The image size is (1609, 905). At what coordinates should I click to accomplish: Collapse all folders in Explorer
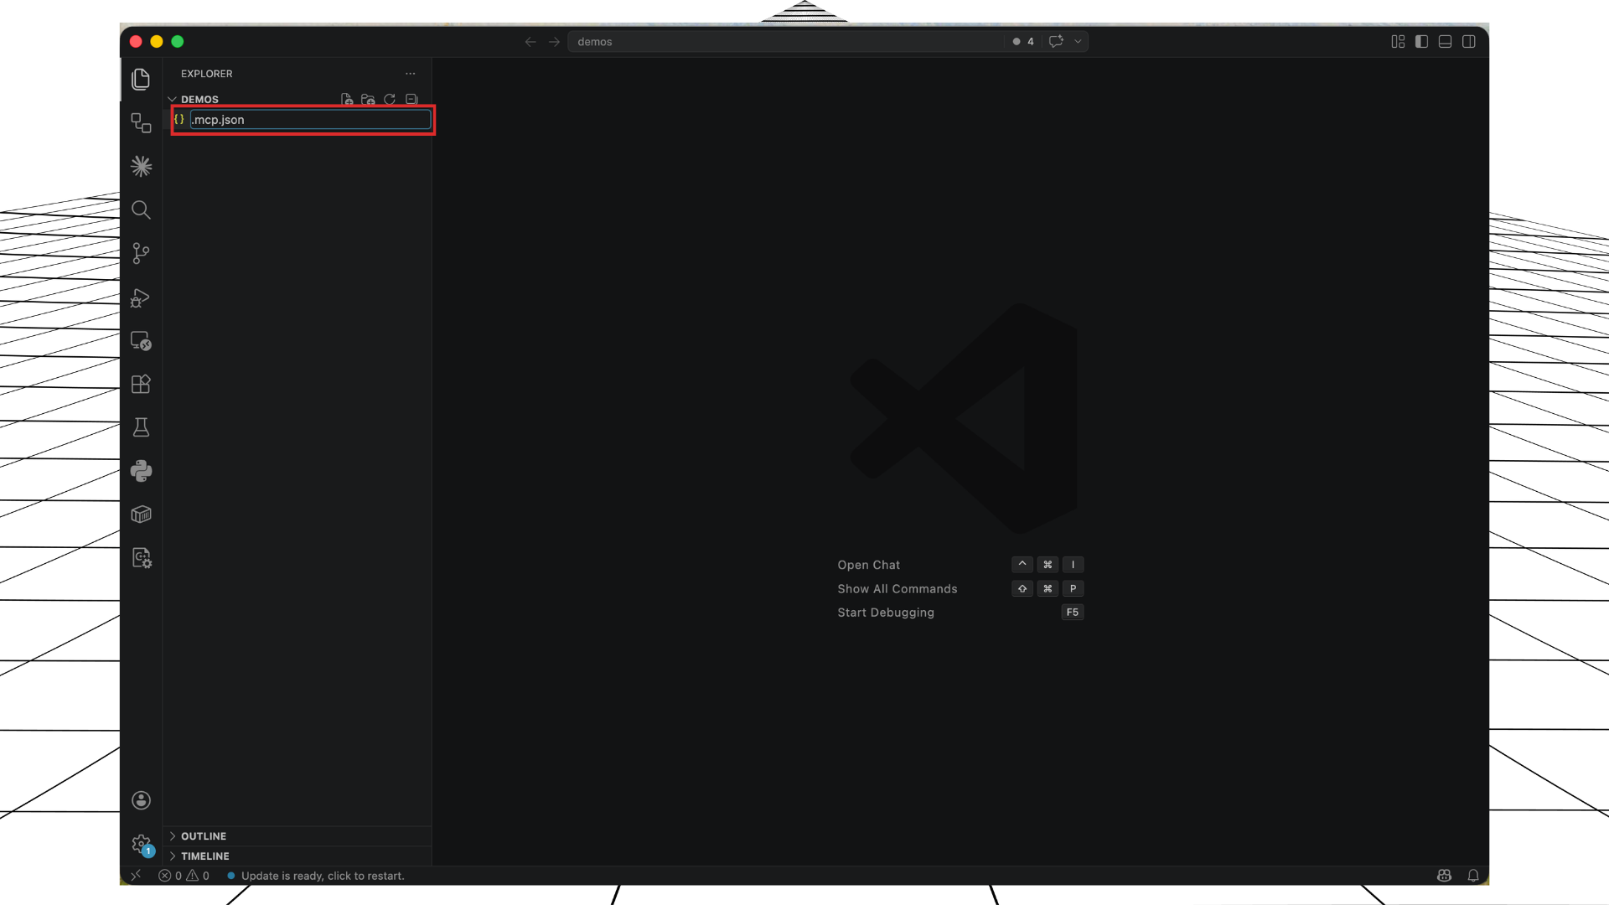[x=411, y=98]
